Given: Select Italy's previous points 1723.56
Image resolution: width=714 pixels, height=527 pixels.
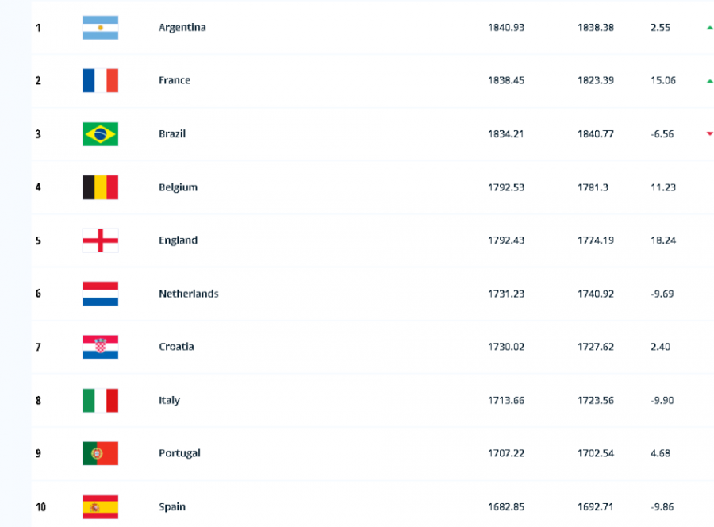Looking at the screenshot, I should click(596, 400).
